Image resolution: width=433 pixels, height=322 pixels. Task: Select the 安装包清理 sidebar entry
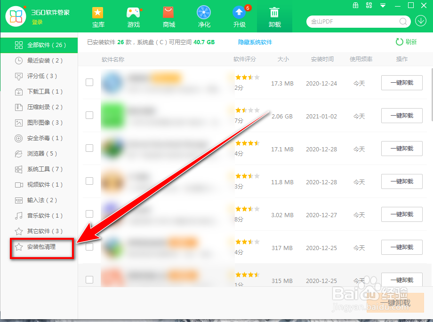41,246
